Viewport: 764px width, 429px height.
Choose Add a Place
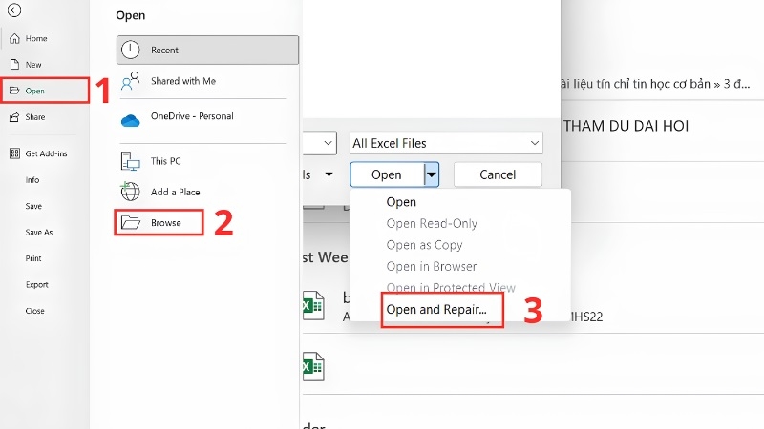click(175, 193)
